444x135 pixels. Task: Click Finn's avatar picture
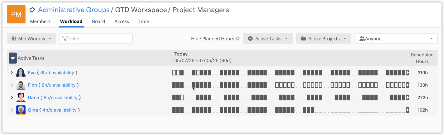[x=21, y=85]
